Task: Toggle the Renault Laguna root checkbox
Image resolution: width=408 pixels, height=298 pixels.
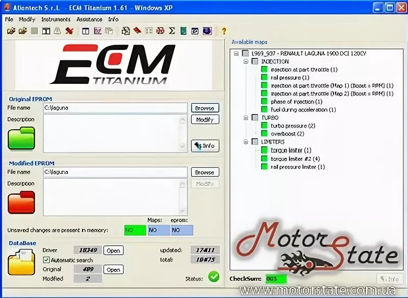Action: (245, 53)
